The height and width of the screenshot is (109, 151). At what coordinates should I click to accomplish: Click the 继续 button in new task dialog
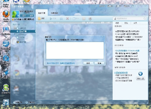pyautogui.click(x=88, y=63)
